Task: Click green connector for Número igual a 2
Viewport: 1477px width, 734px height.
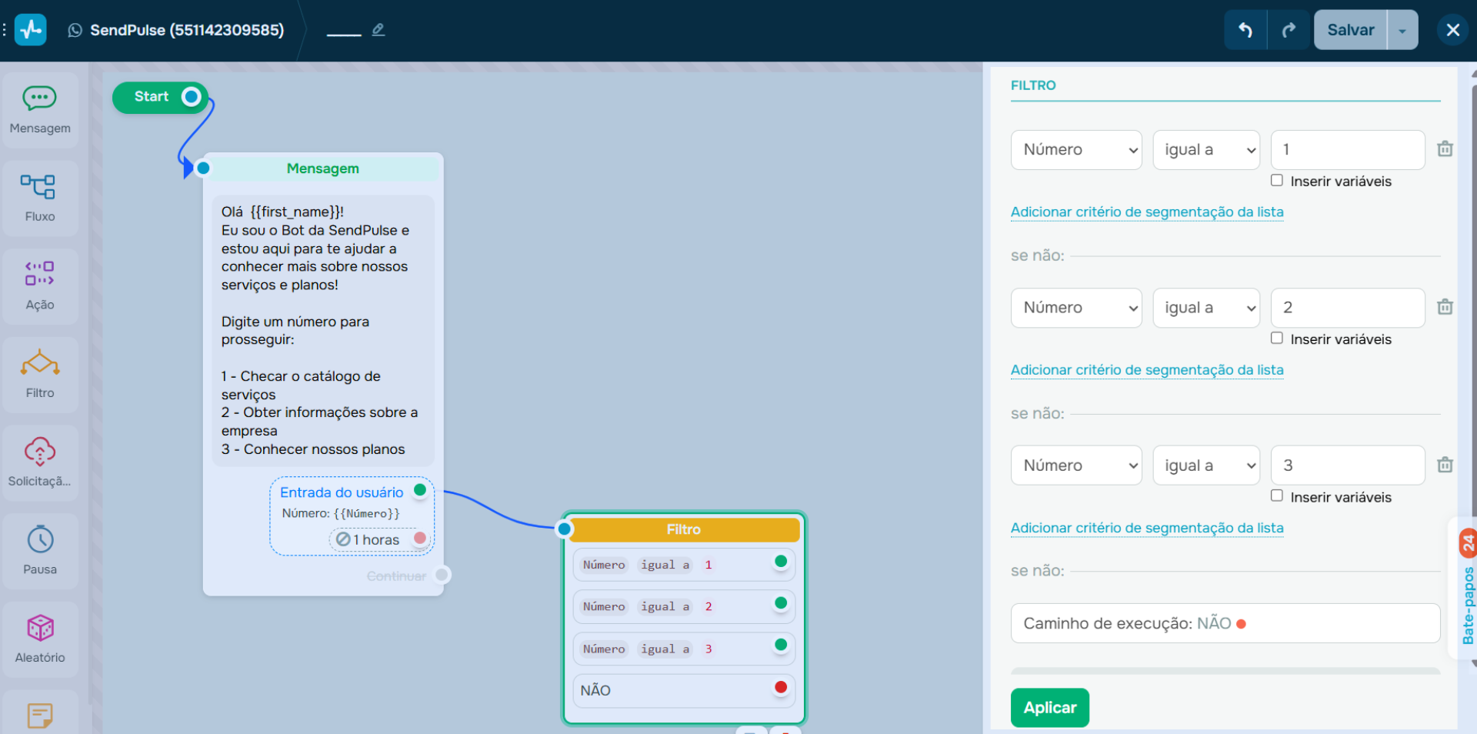Action: (x=781, y=603)
